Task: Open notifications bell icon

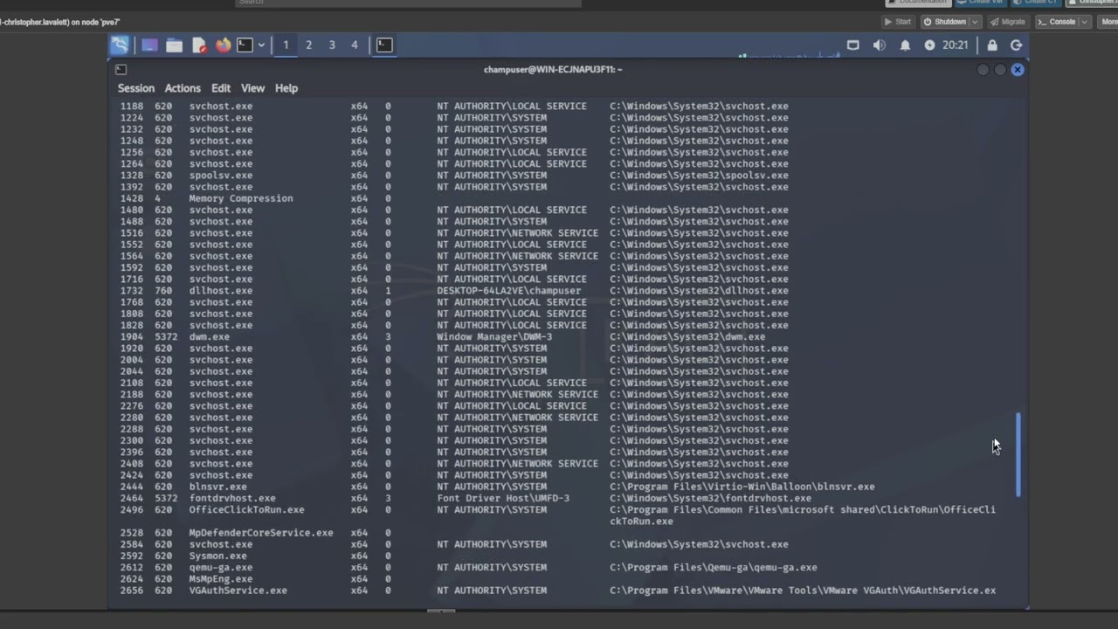Action: [x=906, y=45]
